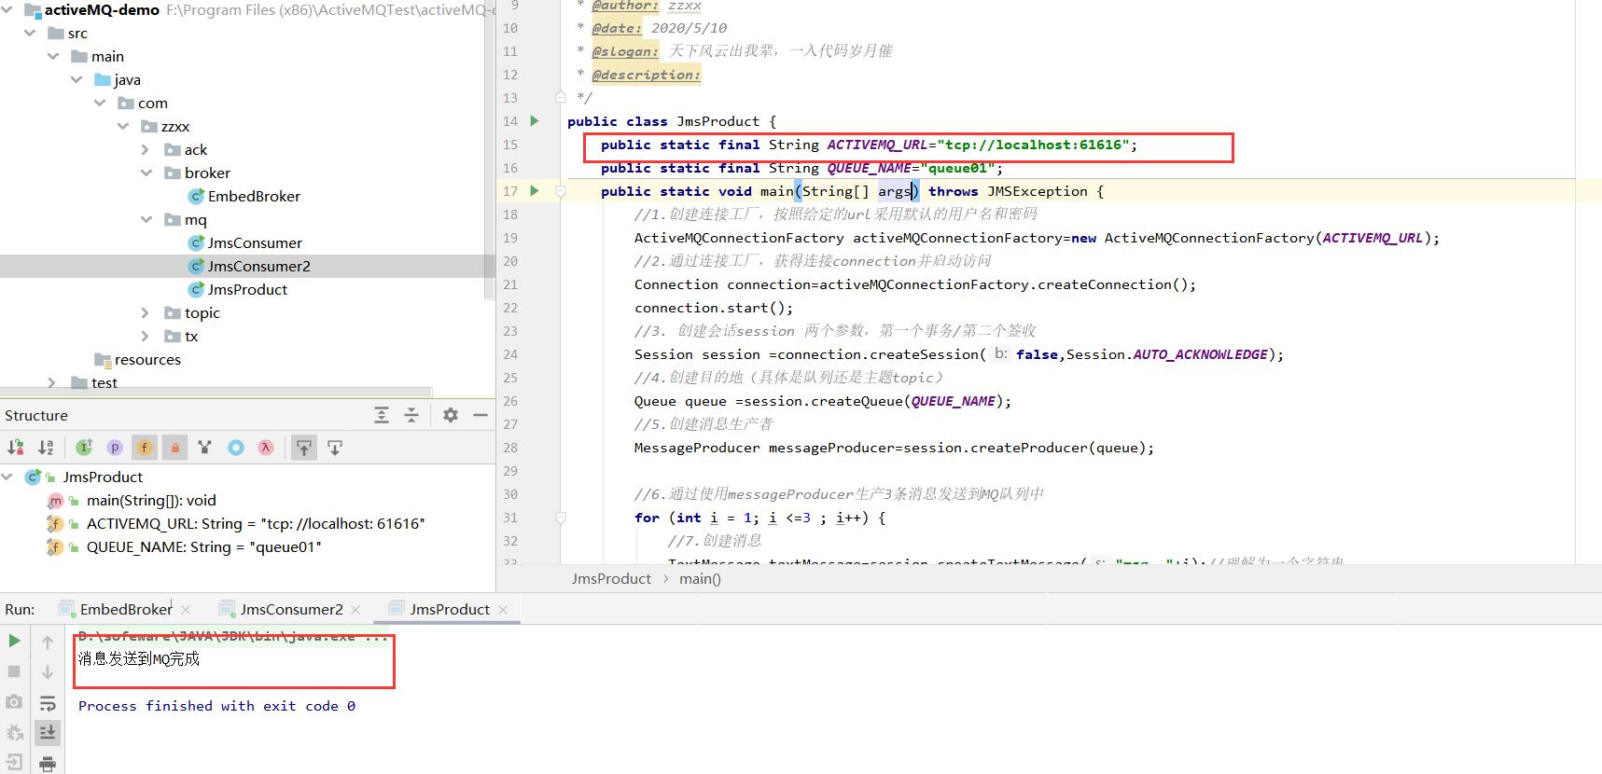Toggle soft-wrap in Run console
The image size is (1602, 774).
pos(48,702)
